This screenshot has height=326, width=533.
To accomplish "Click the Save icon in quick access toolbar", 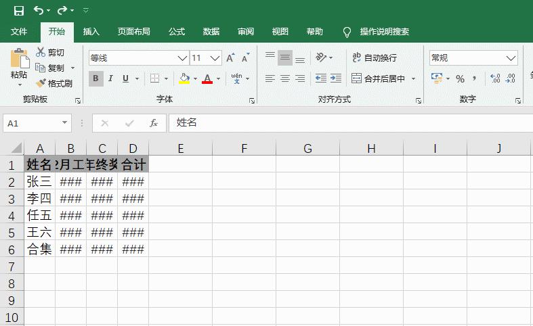I will (19, 11).
